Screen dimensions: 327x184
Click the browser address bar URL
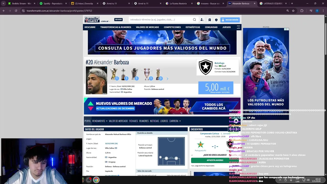(59, 11)
